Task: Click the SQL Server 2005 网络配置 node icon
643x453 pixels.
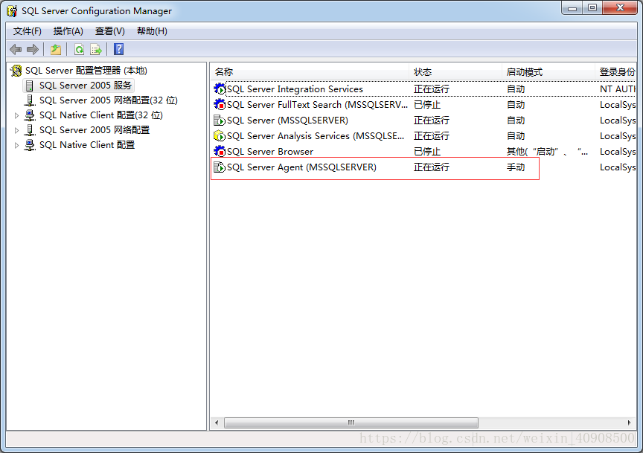Action: [30, 130]
